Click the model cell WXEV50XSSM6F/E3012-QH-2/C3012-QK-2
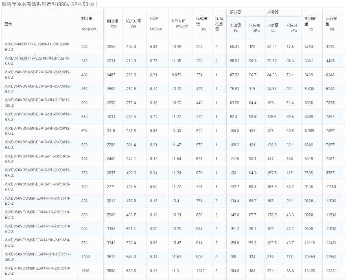 [x=37, y=103]
